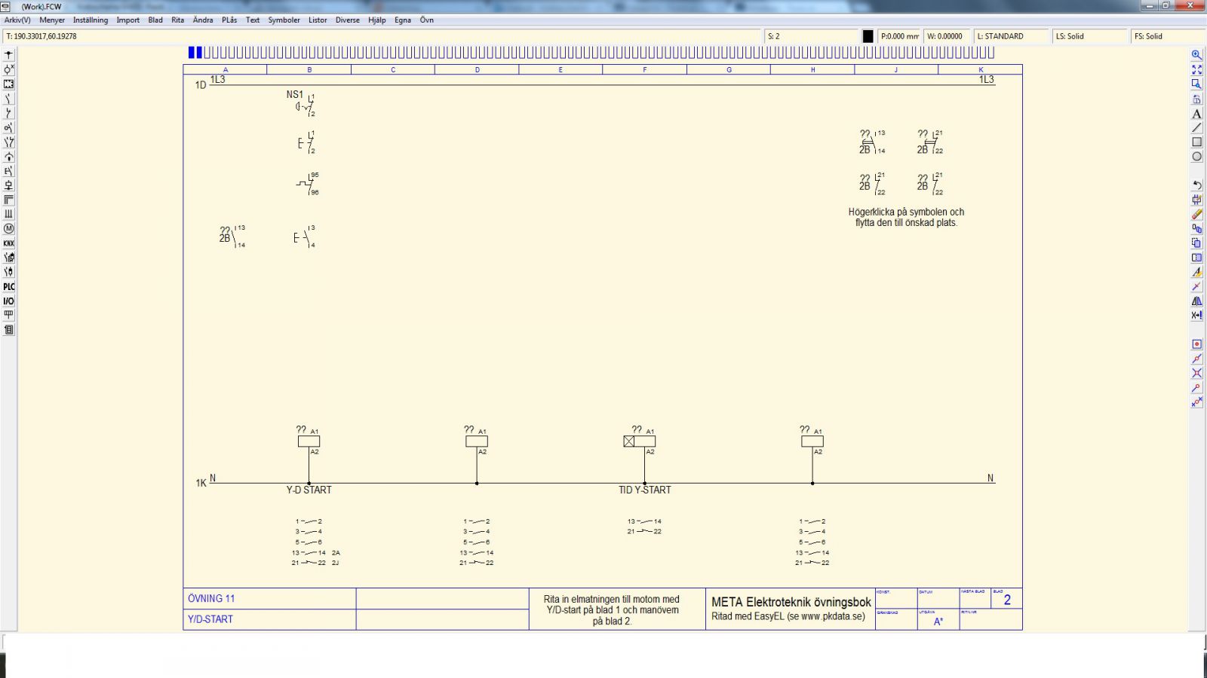Select the circle drawing tool
Screen dimensions: 1207x678
click(x=1196, y=157)
